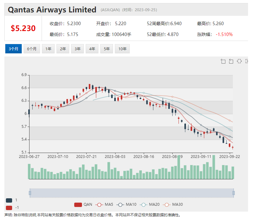View the 10年 price history tab
The image size is (253, 220).
coord(122,49)
